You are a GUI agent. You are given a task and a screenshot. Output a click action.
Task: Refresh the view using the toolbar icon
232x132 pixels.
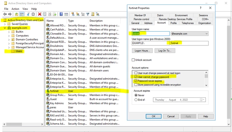pyautogui.click(x=49, y=14)
